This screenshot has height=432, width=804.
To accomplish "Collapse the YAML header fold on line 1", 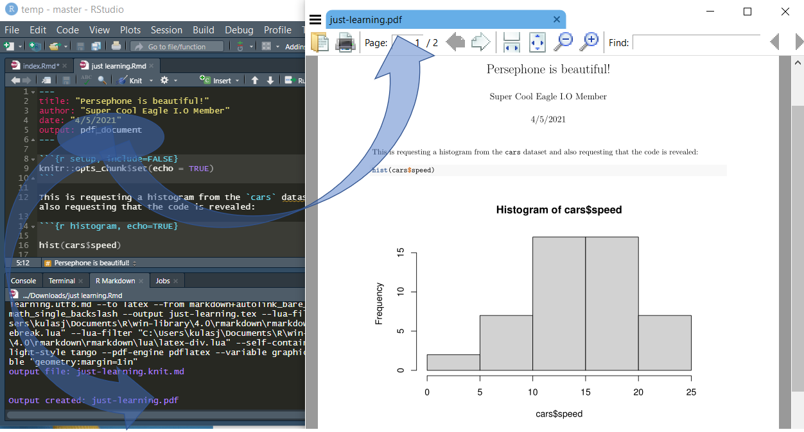I will tap(33, 92).
